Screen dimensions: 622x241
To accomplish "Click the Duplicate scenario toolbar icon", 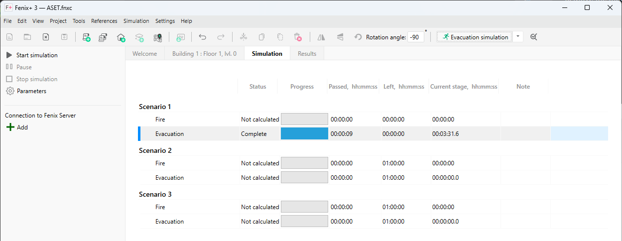I will pyautogui.click(x=103, y=37).
